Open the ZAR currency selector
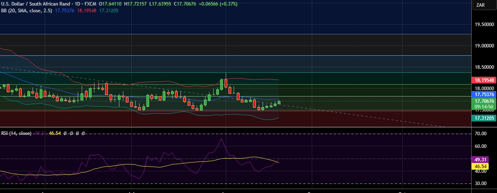 pos(481,5)
